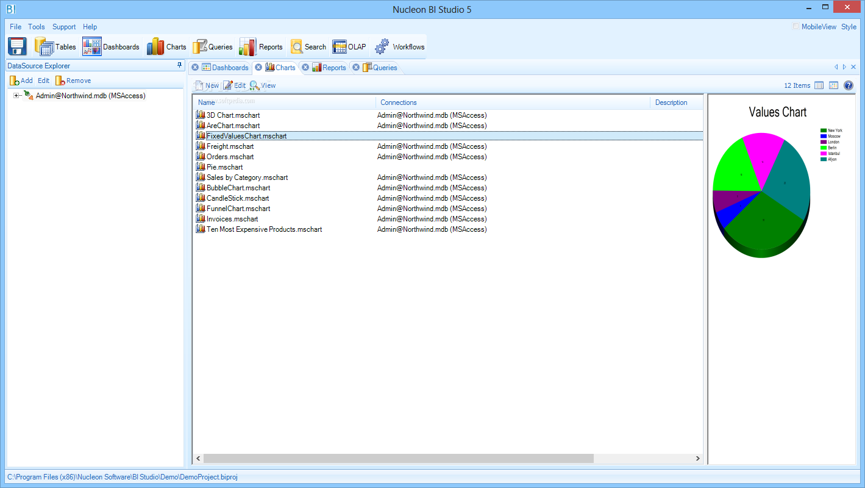The width and height of the screenshot is (865, 488).
Task: Open the OLAP section
Action: [349, 47]
